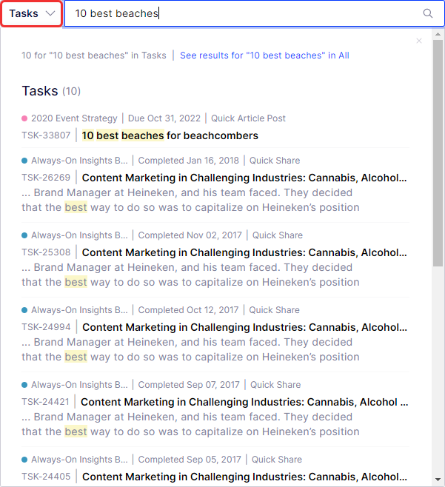Click into the '10 best beaches' search field

242,13
